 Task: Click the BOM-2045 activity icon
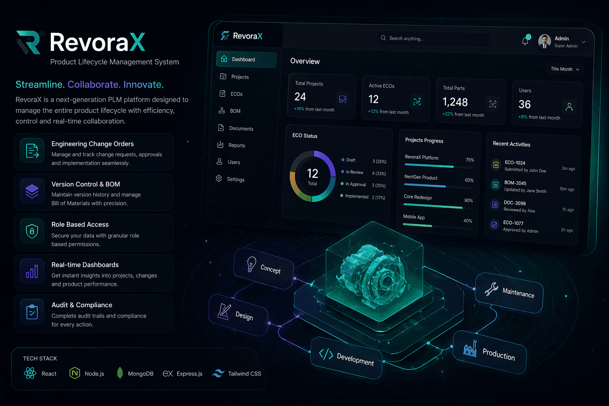pos(495,185)
